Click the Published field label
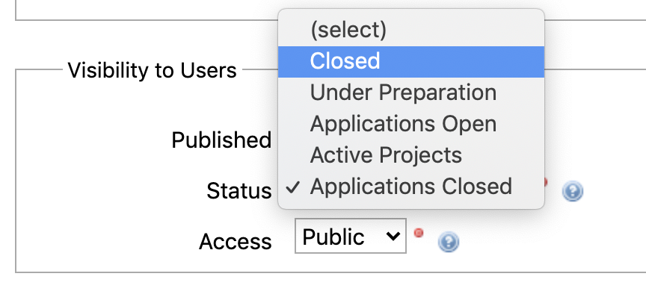 (221, 140)
